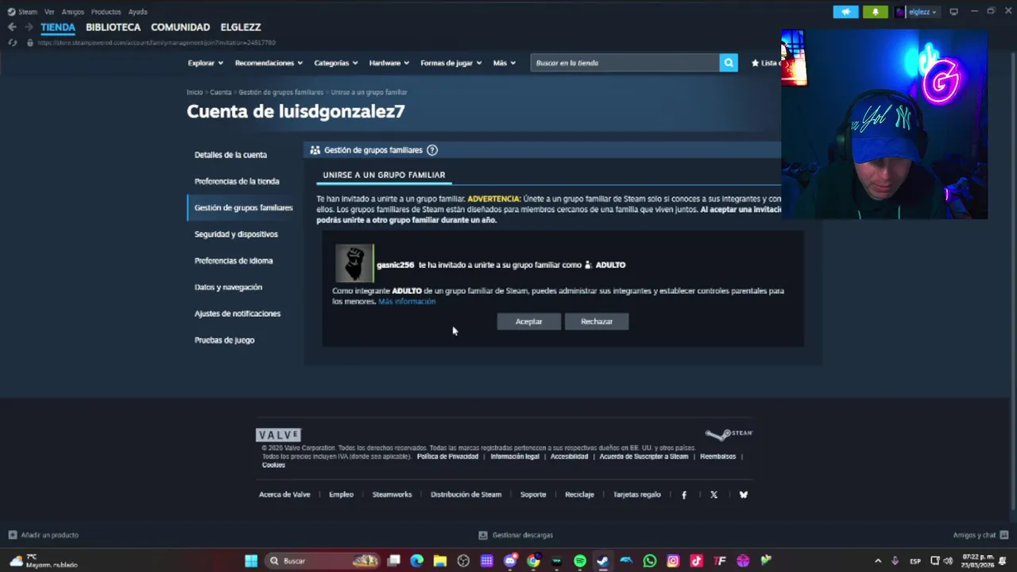The image size is (1017, 572).
Task: Open TikTok from the taskbar
Action: point(697,561)
